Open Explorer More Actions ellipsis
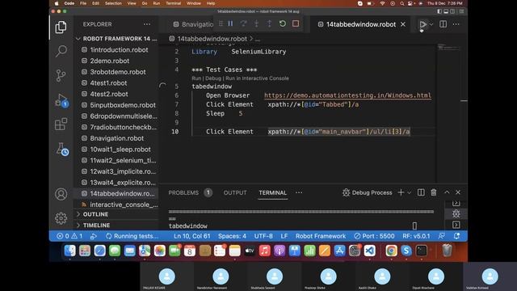Screen dimensions: 517x291 point(147,24)
